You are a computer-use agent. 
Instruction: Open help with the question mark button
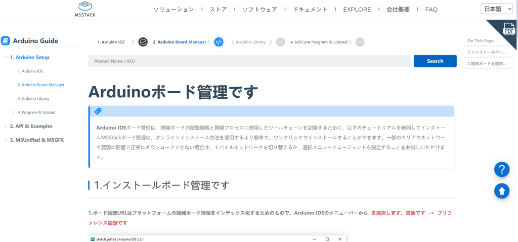point(501,169)
